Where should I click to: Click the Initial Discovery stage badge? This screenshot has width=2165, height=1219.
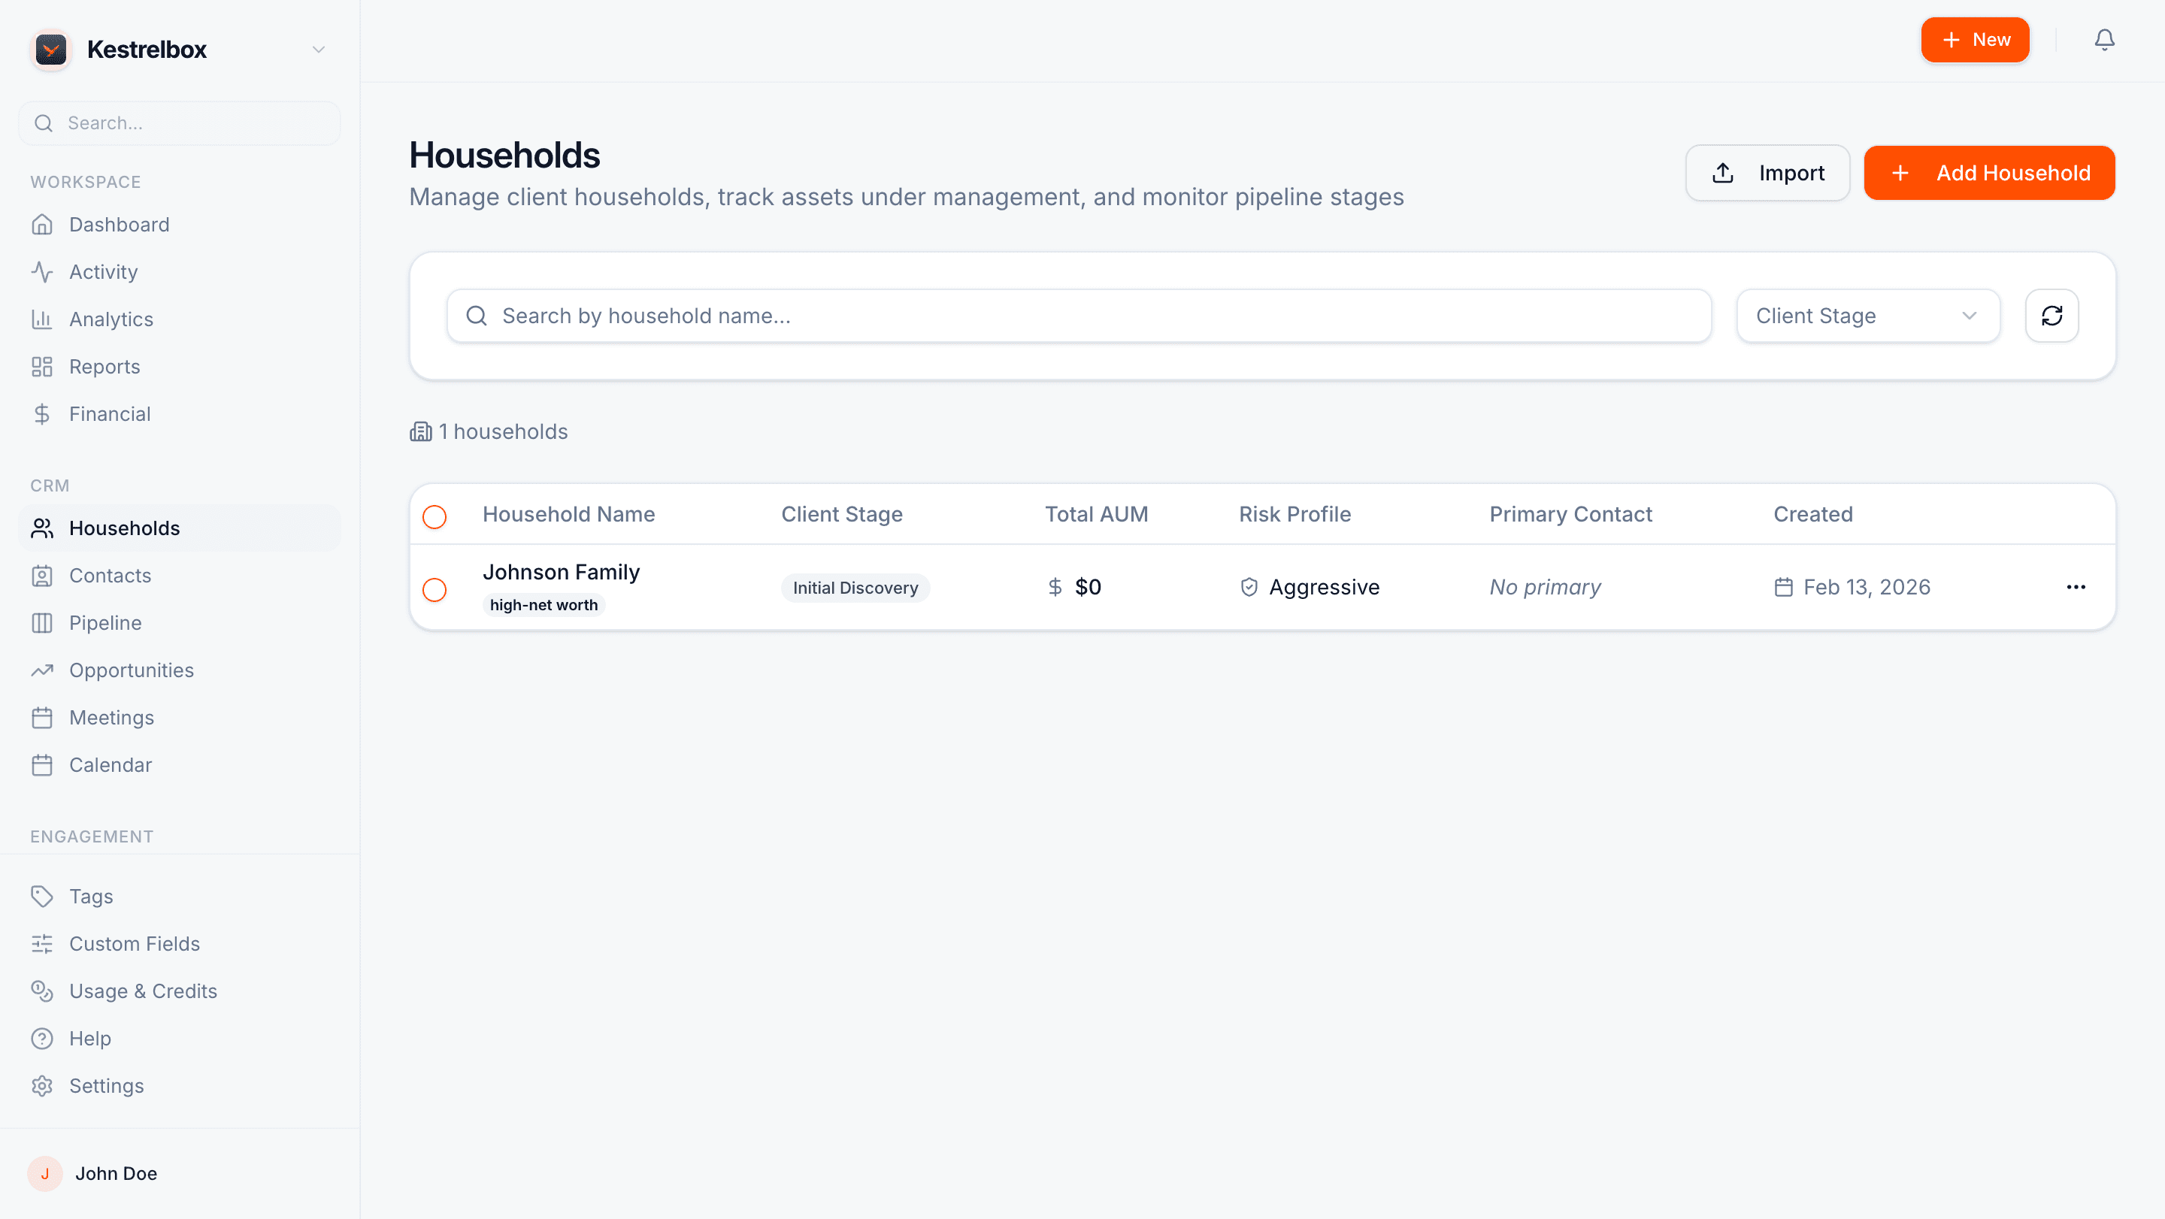[x=855, y=587]
